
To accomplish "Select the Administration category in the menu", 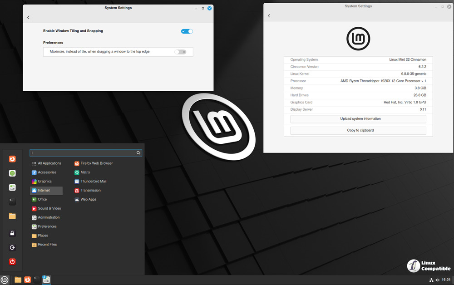I will point(49,217).
